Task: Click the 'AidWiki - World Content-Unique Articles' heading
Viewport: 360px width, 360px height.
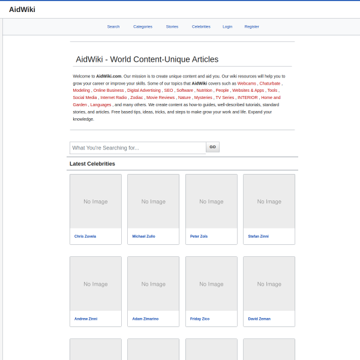Action: [x=147, y=59]
